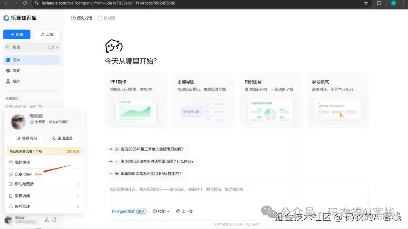Screen dimensions: 408x229
Task: Click 立即试用 on the trial banner
Action: tap(72, 151)
